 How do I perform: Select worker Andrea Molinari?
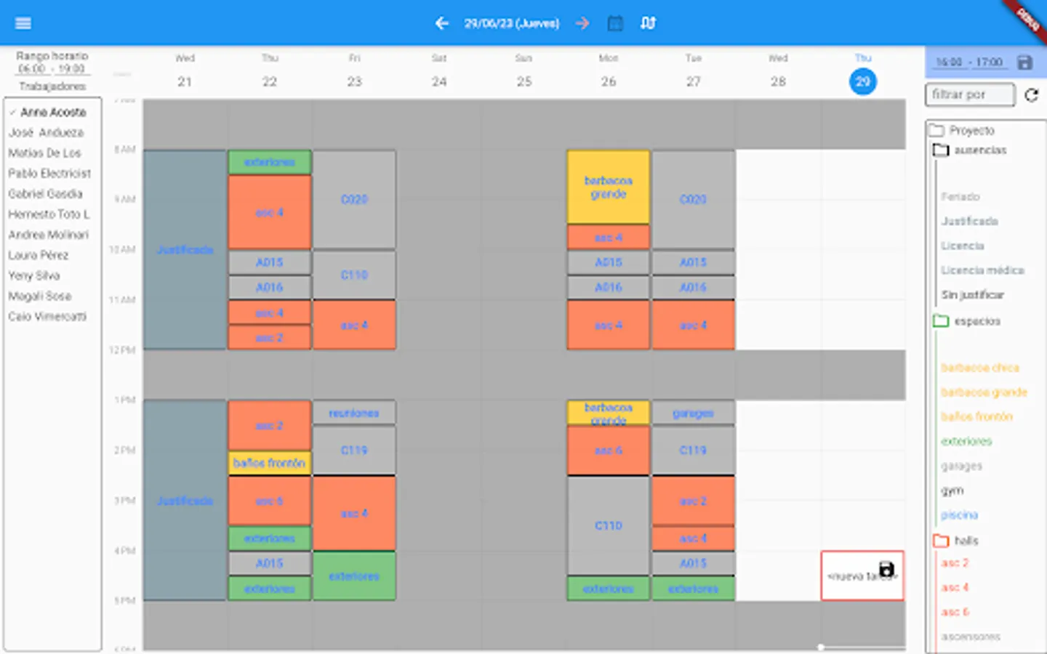pos(48,234)
